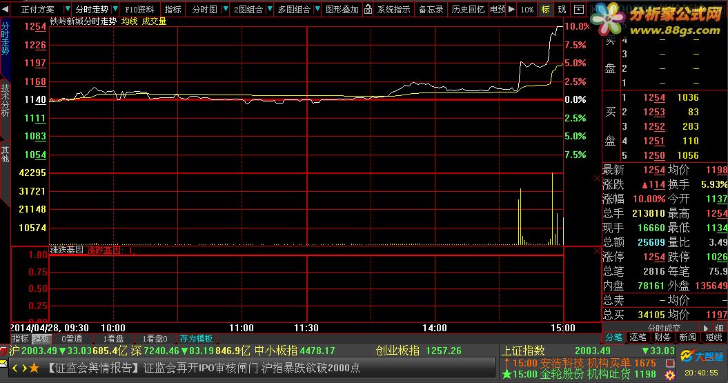Select the 1看盘 template tab
This screenshot has height=383, width=728.
click(x=112, y=339)
